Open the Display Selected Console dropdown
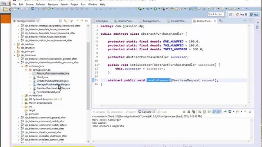Viewport: 262px width, 147px height. click(233, 111)
